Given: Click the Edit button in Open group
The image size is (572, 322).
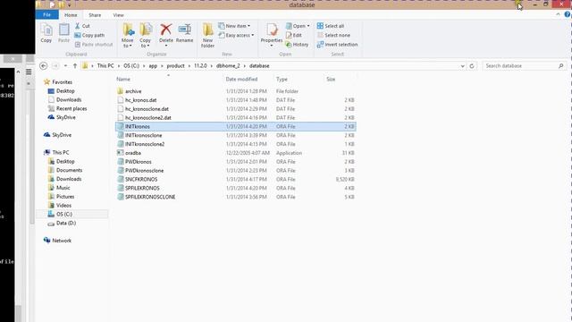Looking at the screenshot, I should [x=294, y=36].
